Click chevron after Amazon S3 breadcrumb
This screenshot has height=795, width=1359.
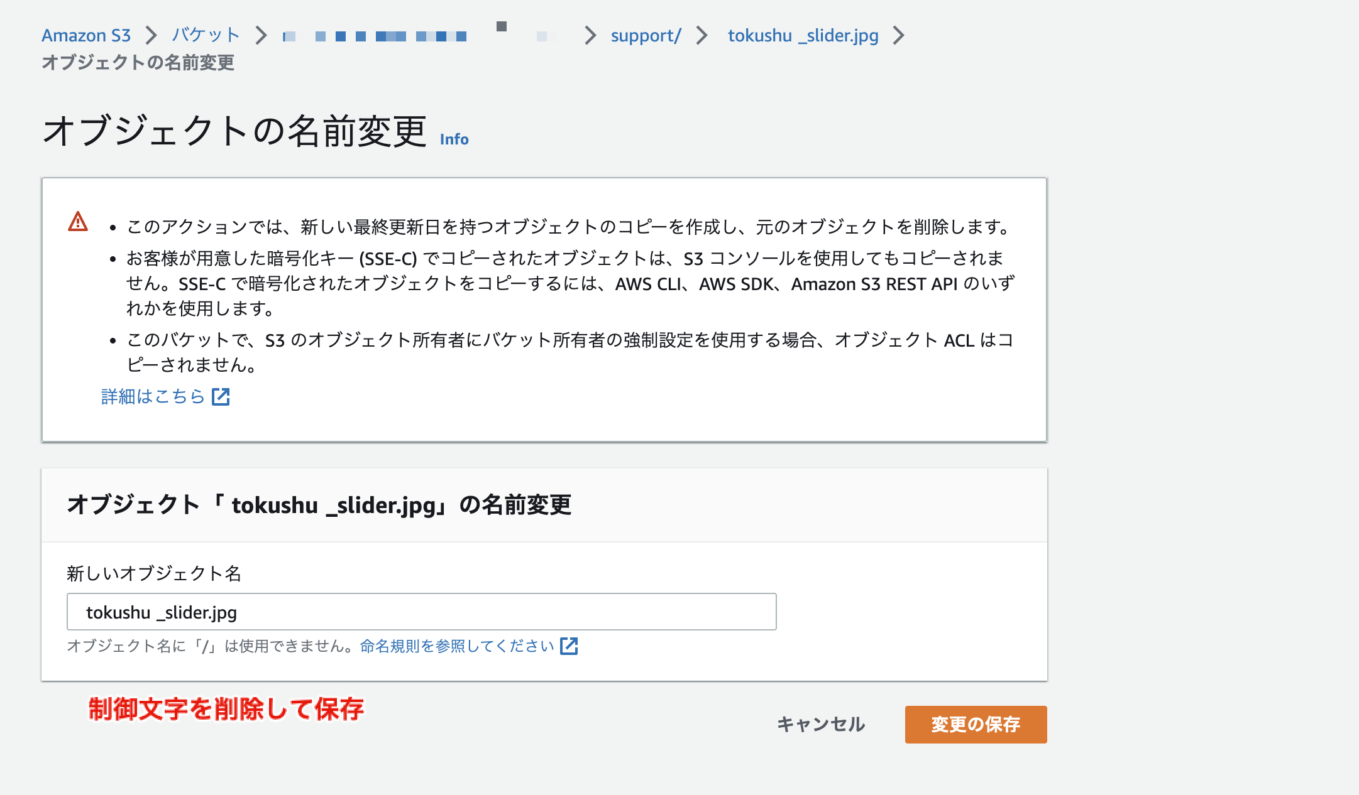point(151,35)
